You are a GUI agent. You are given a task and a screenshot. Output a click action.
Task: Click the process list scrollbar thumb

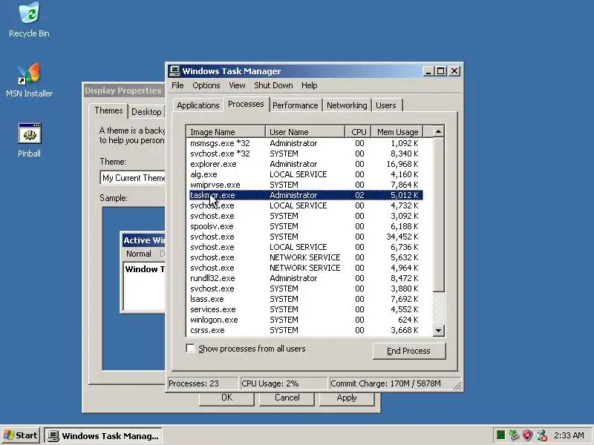coord(438,214)
